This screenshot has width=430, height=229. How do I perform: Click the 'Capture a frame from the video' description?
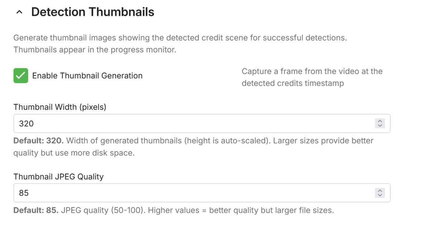point(312,71)
